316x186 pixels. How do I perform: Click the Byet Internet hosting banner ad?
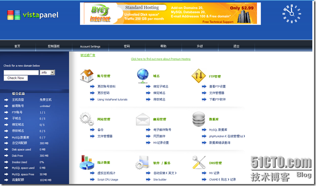tap(170, 14)
